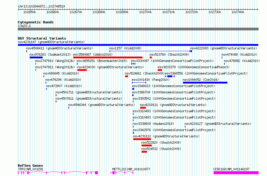Image resolution: width=267 pixels, height=176 pixels.
Task: Click the blue nsv1044052 variant bar
Action: [x=205, y=83]
